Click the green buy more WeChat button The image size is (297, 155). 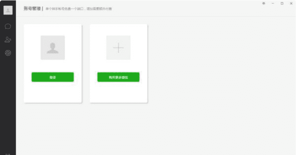point(118,77)
